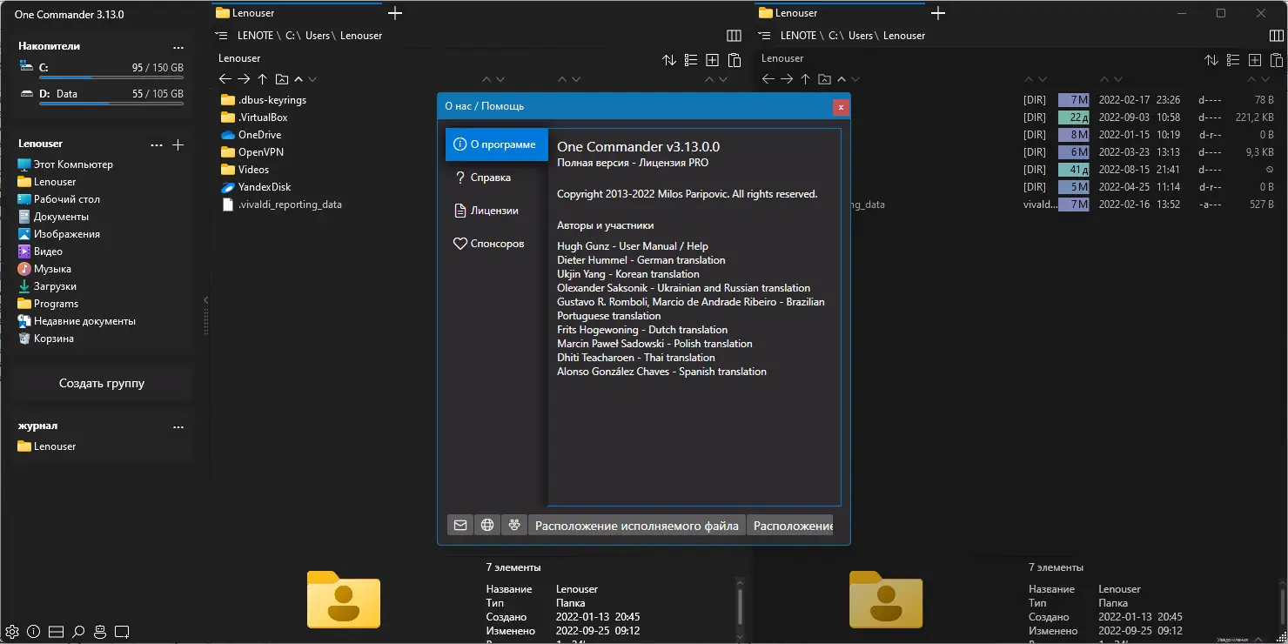Click the email icon in the About dialog
This screenshot has height=644, width=1288.
(x=460, y=525)
